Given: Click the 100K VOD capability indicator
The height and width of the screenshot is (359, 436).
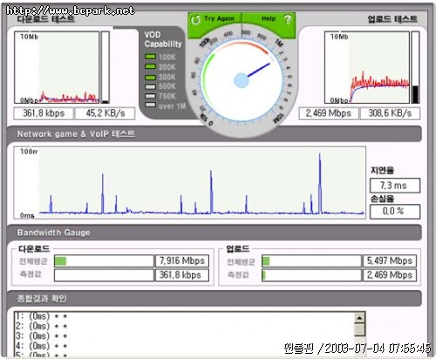Looking at the screenshot, I should point(150,57).
